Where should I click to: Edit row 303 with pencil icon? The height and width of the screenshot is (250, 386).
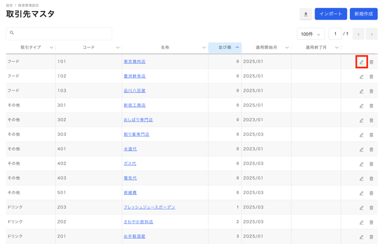(361, 135)
